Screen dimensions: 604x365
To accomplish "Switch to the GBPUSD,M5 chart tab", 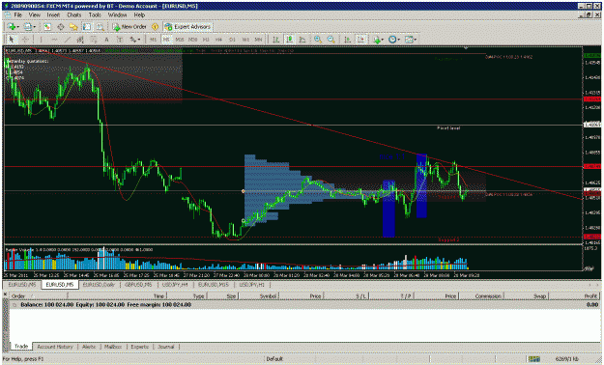I will [x=138, y=285].
